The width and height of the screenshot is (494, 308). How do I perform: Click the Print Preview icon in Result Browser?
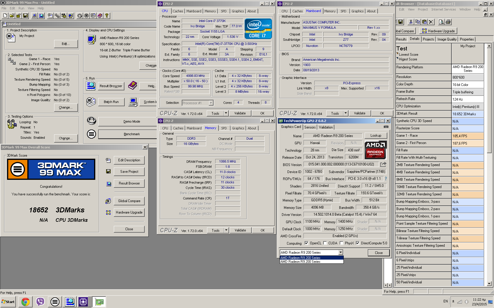point(441,22)
